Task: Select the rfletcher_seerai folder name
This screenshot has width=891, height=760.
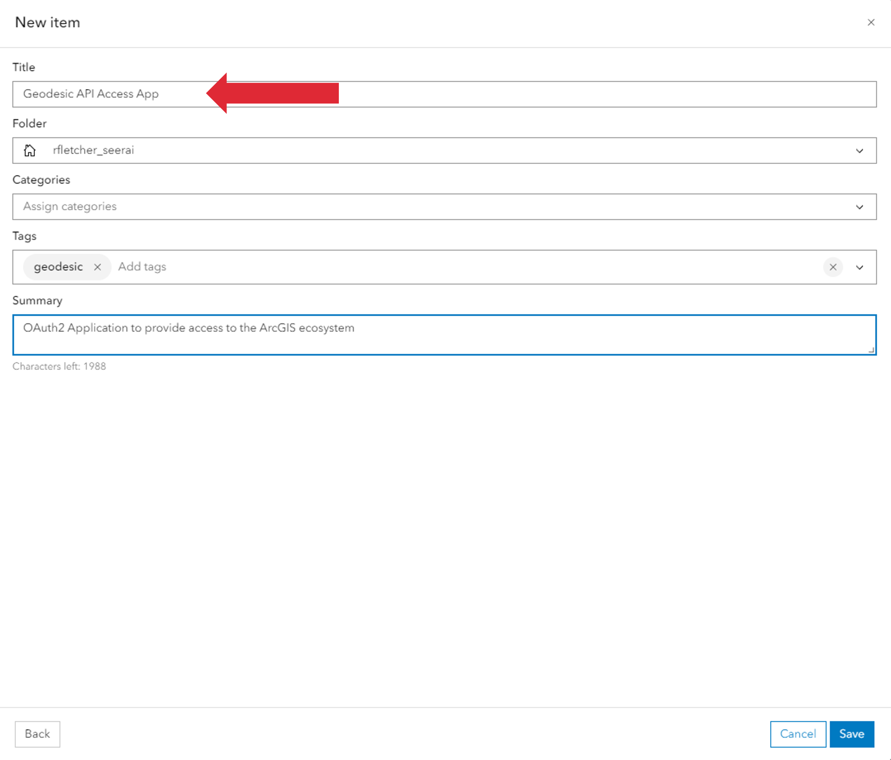Action: pyautogui.click(x=93, y=150)
